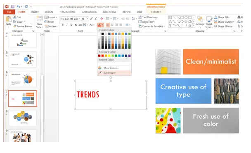Screen dimensions: 251x153
Task: Toggle Strikethrough (abc) formatting
Action: pos(80,25)
